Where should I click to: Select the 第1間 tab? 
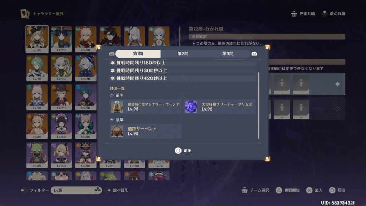pos(138,54)
